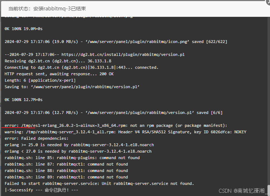Click the 'Saving to' version.pl path line
Viewport: 270px width, 196px height.
click(x=72, y=87)
